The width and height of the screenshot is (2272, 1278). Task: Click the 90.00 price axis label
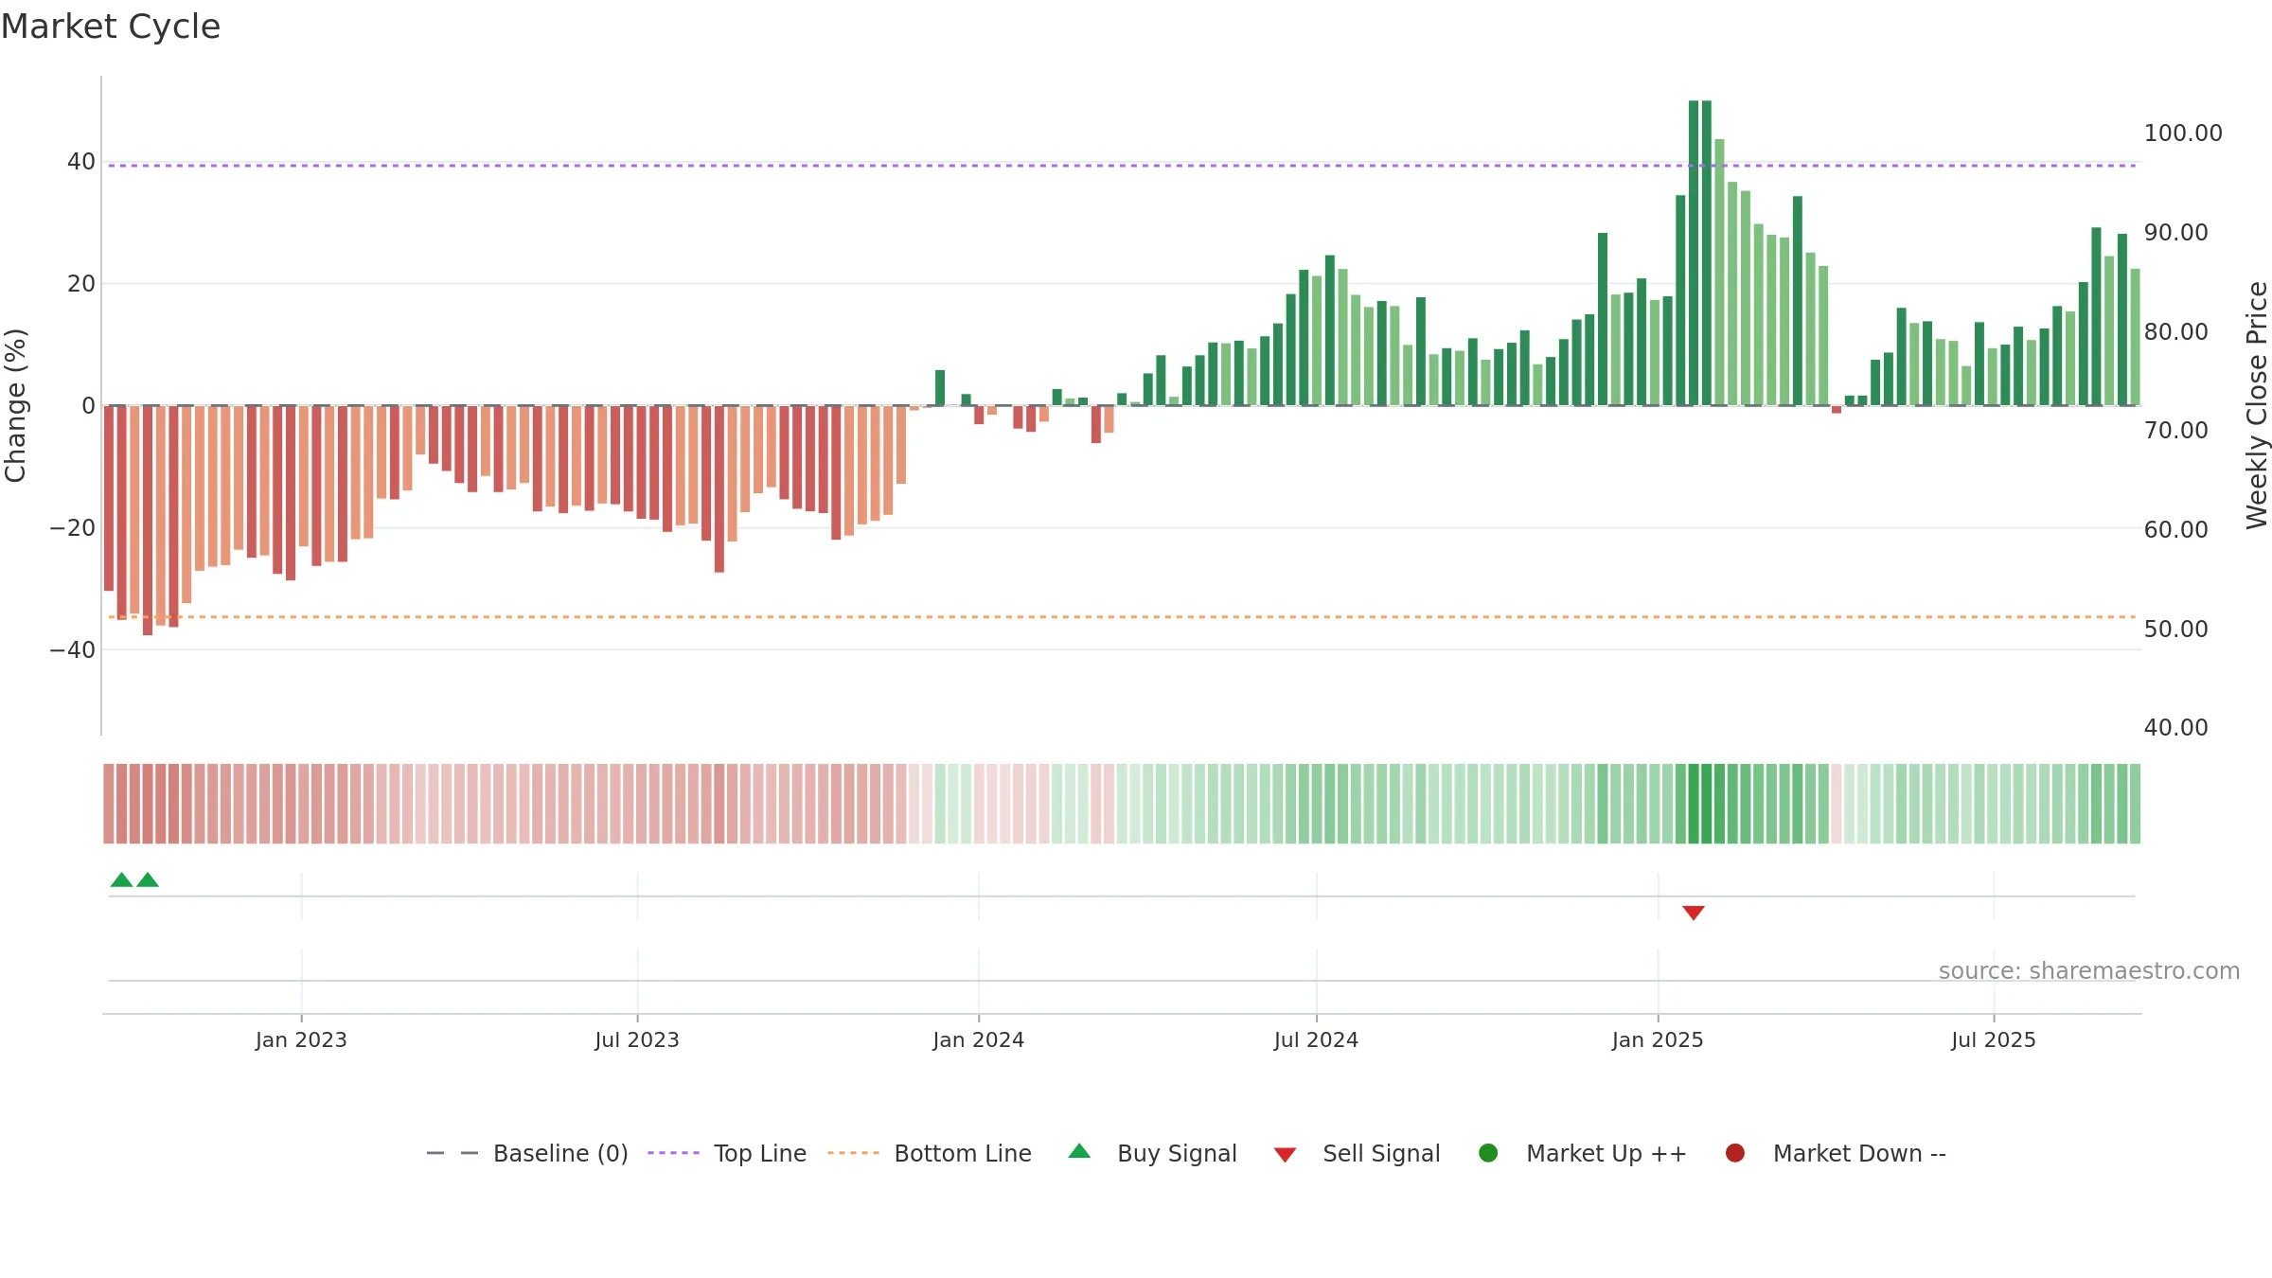(2175, 232)
